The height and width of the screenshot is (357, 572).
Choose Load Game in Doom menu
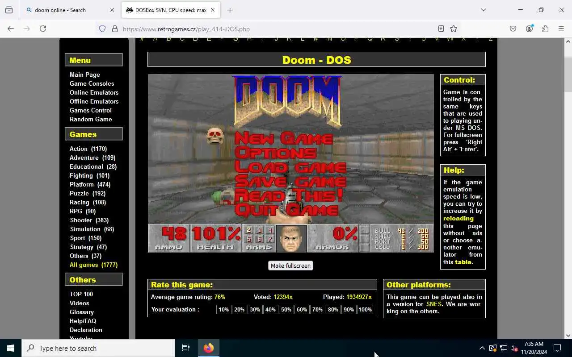[290, 167]
